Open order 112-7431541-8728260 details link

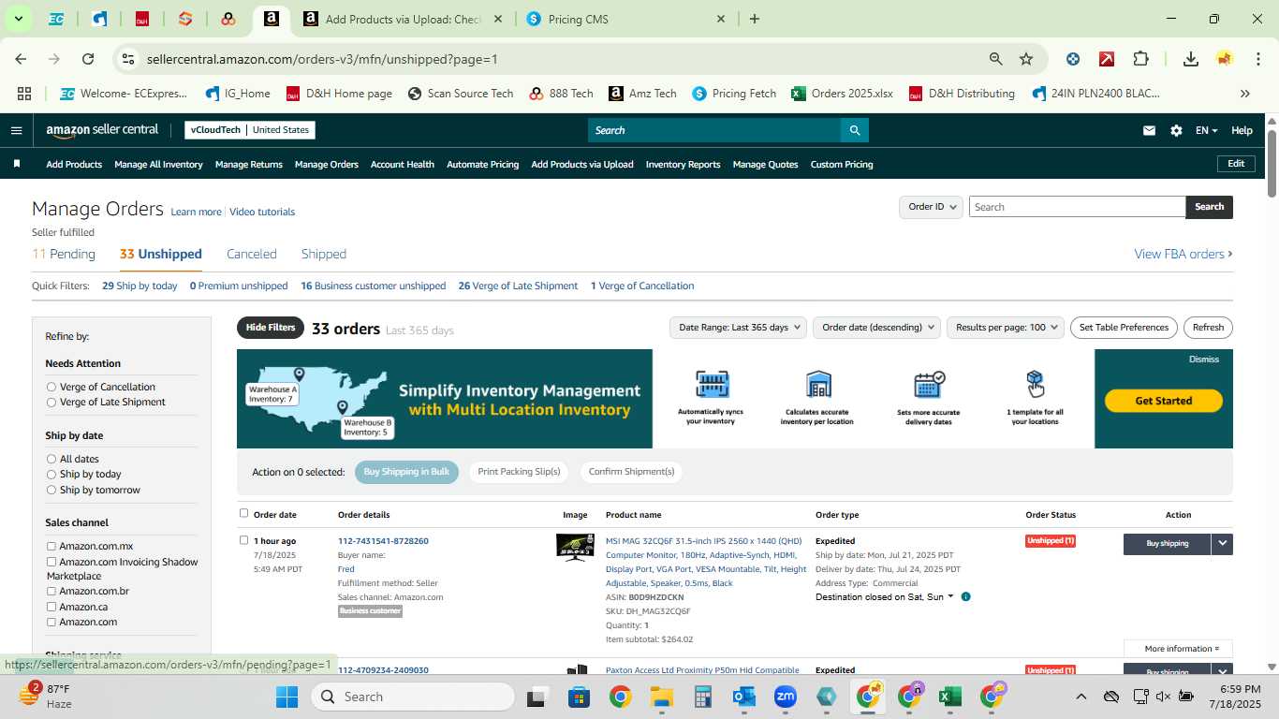pyautogui.click(x=383, y=541)
